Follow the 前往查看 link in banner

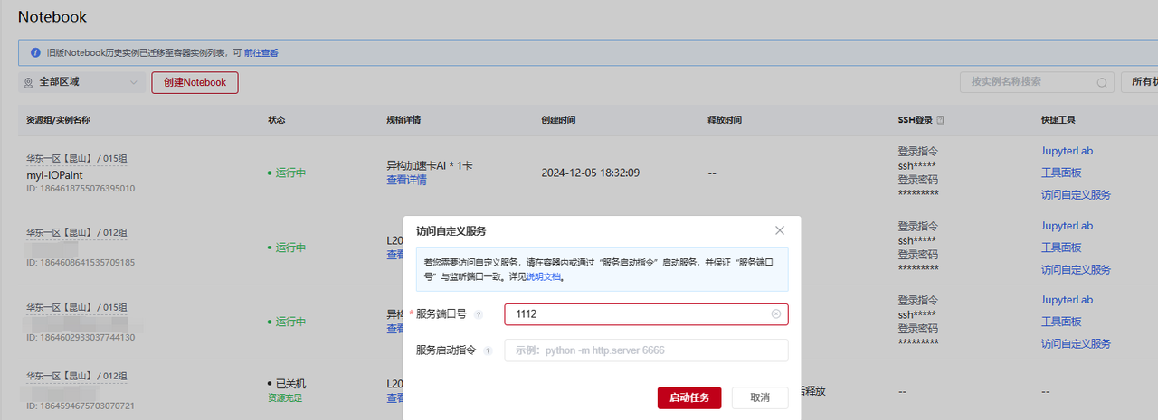[261, 53]
